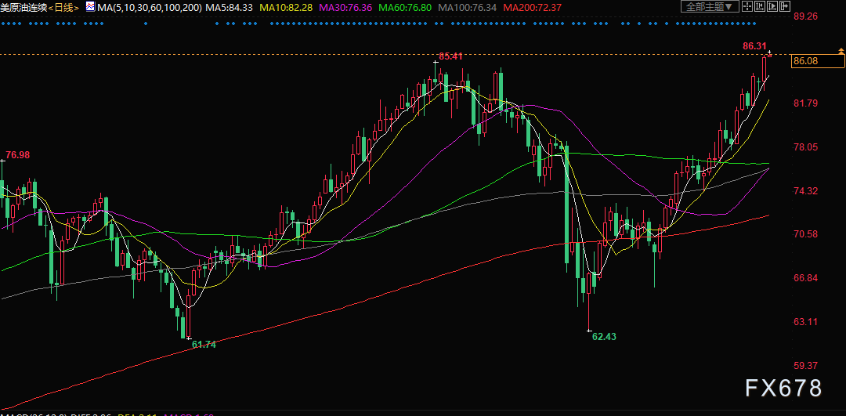The height and width of the screenshot is (416, 846).
Task: Click the MA200:72.37 value label
Action: pos(531,7)
